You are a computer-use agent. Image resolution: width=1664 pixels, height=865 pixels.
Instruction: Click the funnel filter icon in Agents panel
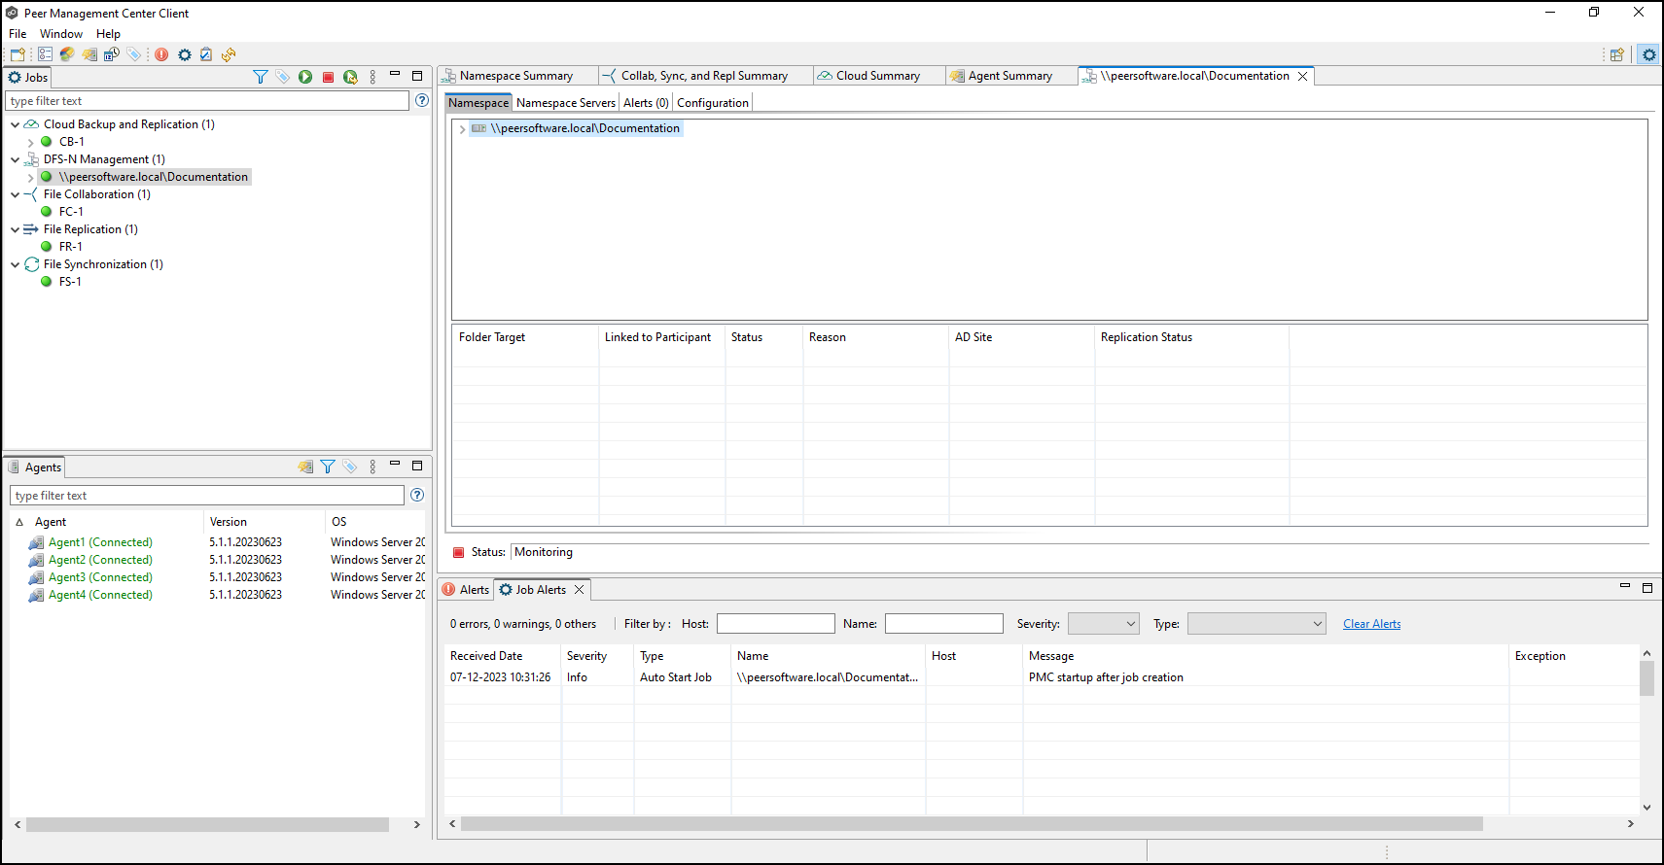(x=328, y=467)
